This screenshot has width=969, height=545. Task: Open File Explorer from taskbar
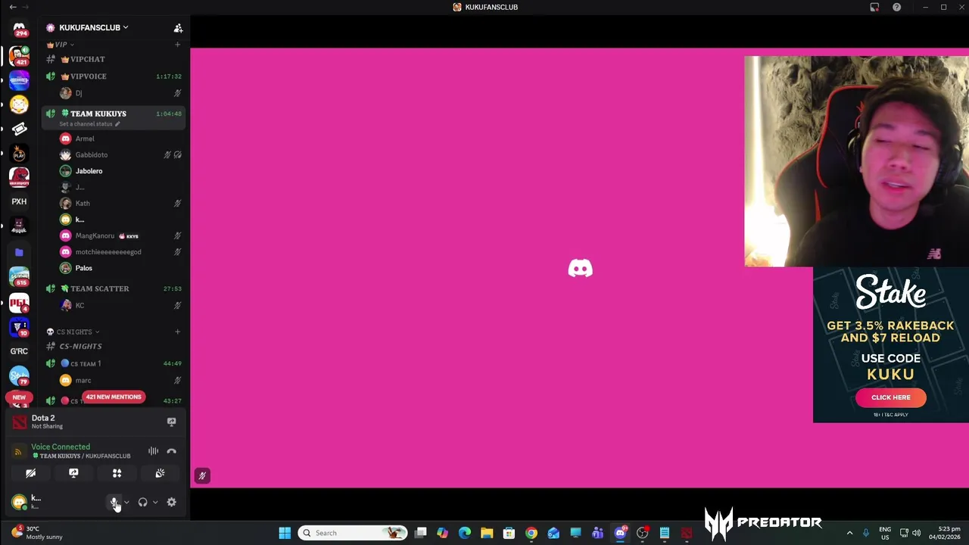point(487,533)
